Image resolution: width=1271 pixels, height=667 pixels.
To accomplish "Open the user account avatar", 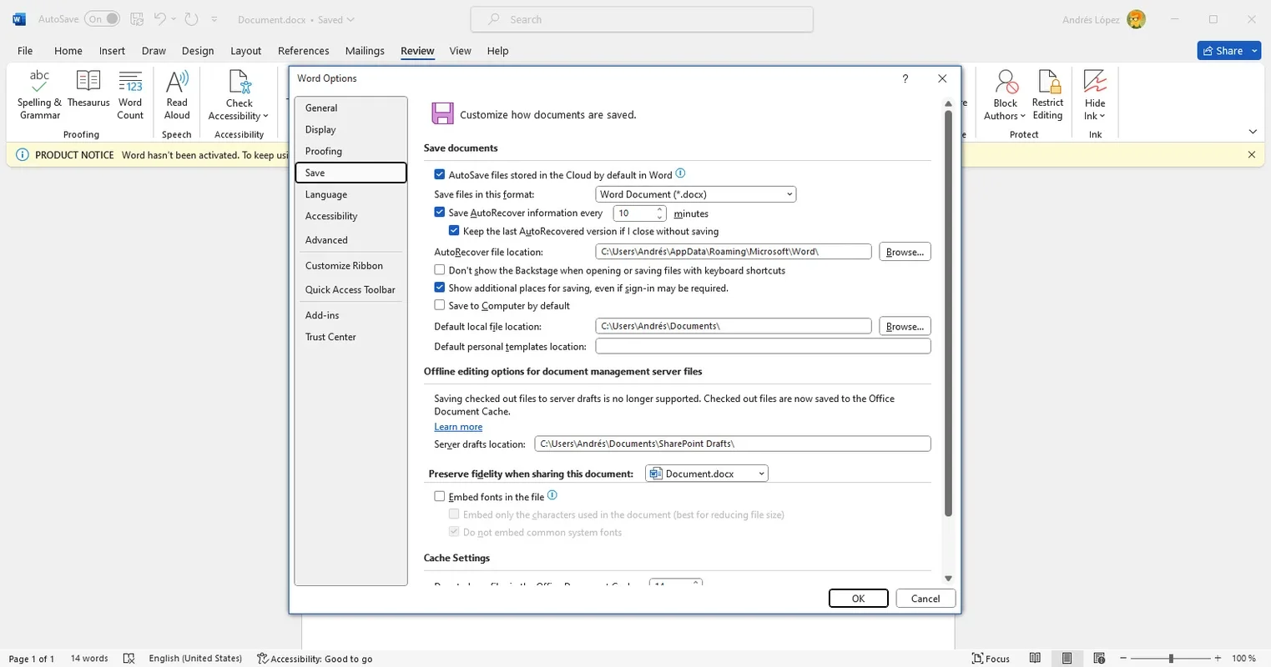I will pos(1136,19).
